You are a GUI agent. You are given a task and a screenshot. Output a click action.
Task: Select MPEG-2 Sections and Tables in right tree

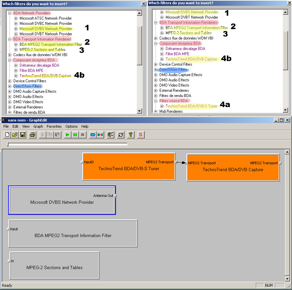click(x=188, y=33)
